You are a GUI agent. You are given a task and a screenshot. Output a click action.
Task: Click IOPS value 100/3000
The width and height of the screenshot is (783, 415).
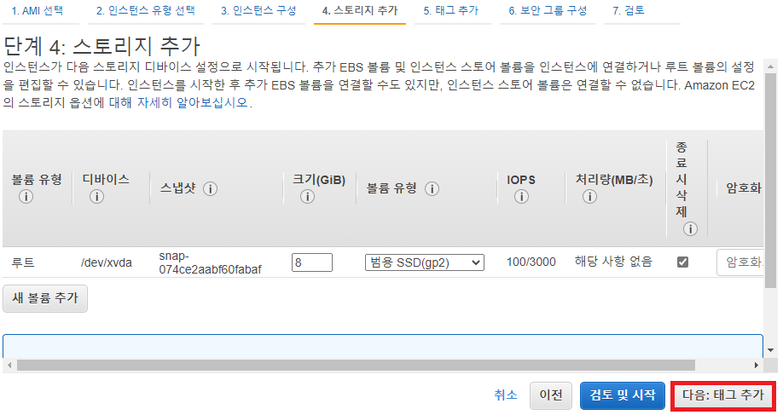point(531,262)
